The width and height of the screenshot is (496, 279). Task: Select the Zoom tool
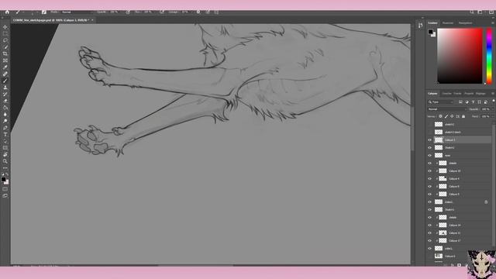[5, 161]
